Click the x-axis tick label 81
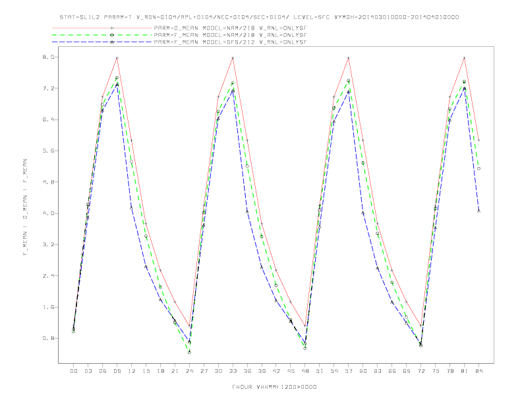 pos(465,371)
